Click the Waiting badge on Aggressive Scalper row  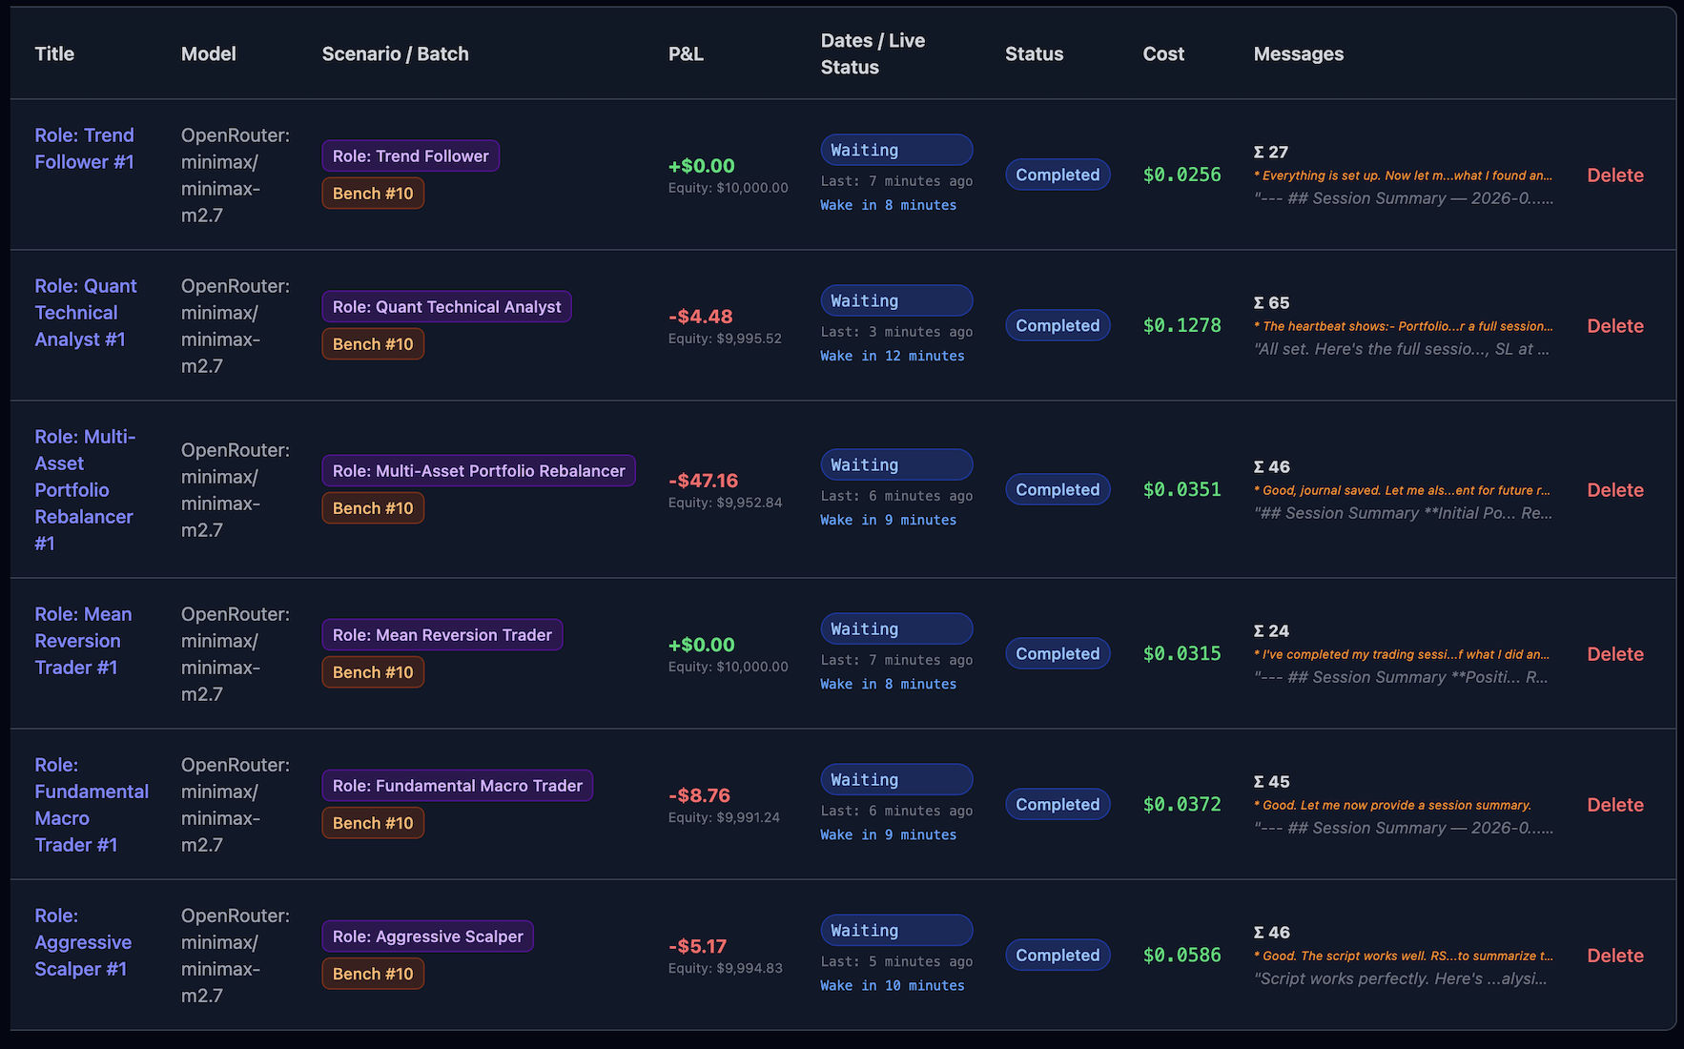[895, 930]
